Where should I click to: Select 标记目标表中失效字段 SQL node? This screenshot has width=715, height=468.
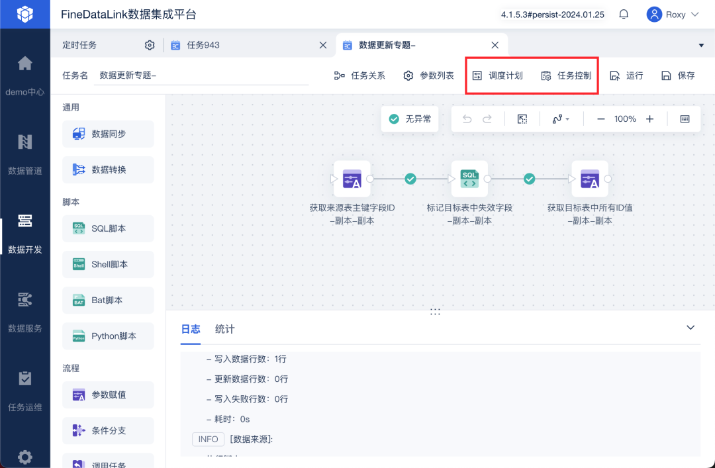point(469,179)
